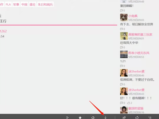Screen dimensions: 159x119
Task: Open the 雄壮 tag
Action: point(33,4)
